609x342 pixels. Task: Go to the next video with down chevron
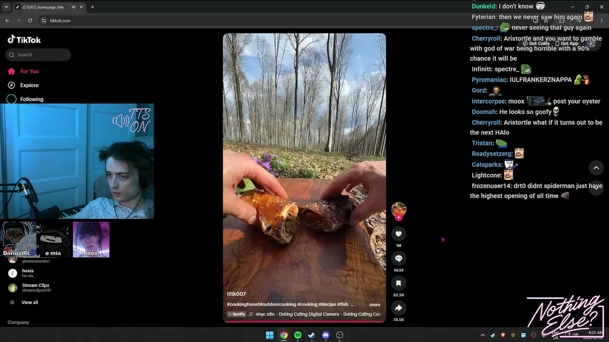pos(596,187)
